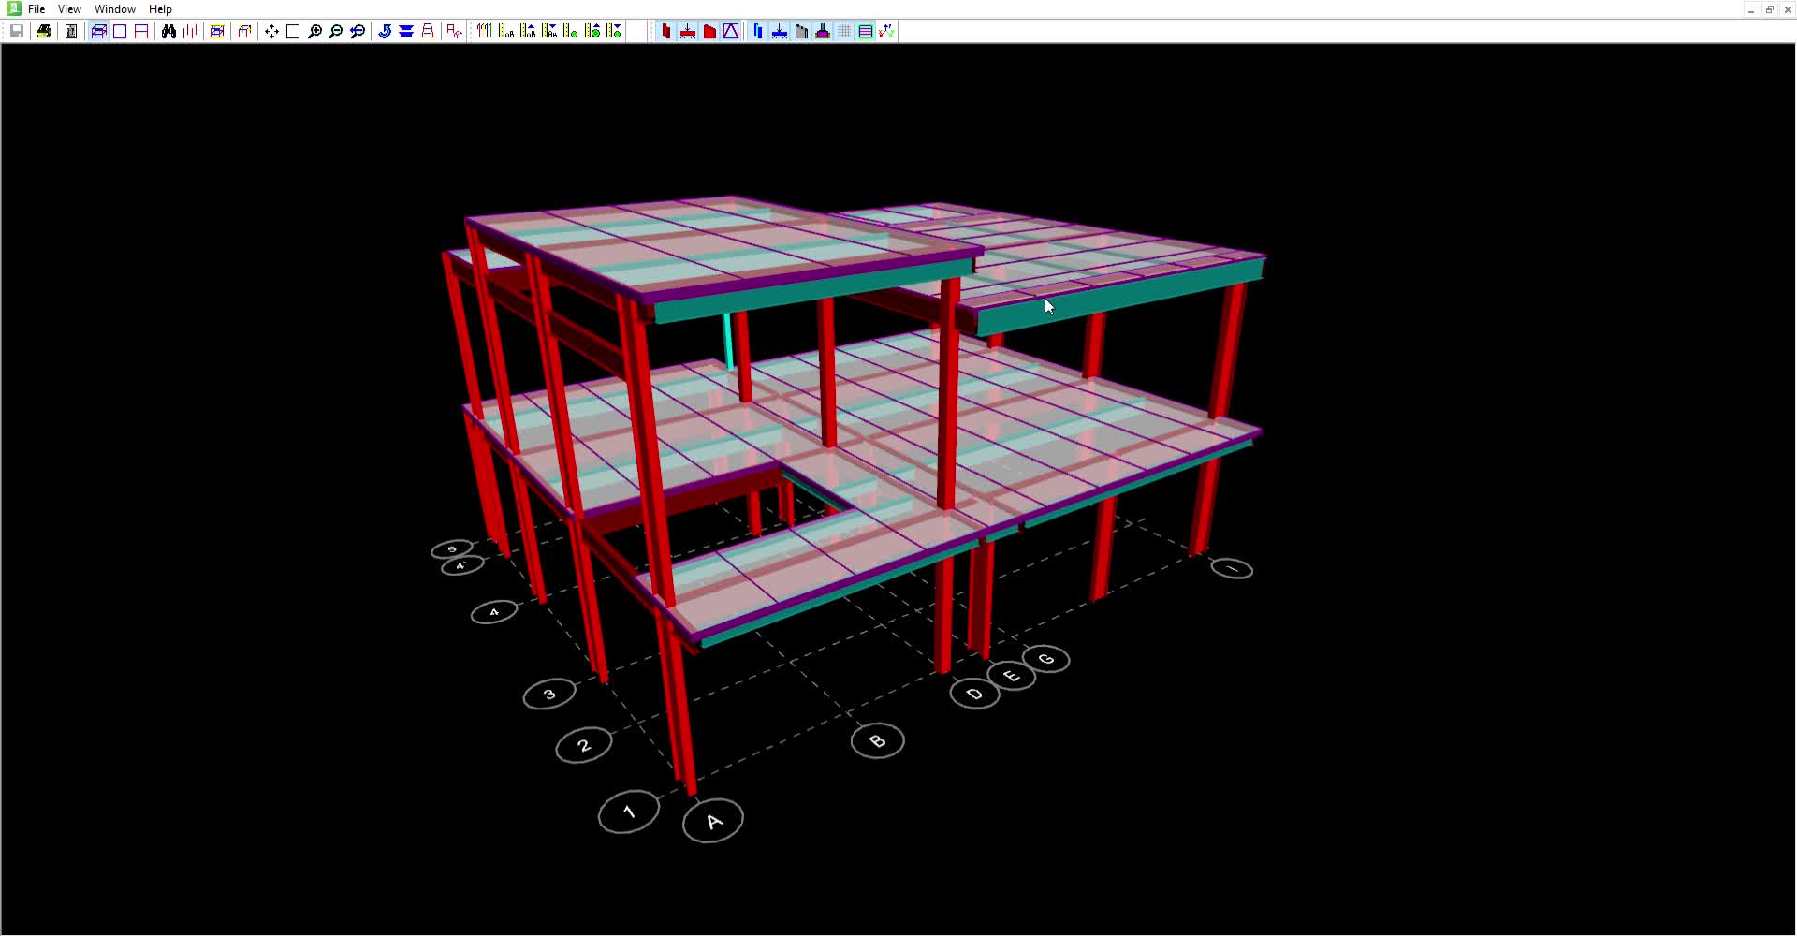The image size is (1797, 936).
Task: Toggle the purple striped slab display icon
Action: 866,32
